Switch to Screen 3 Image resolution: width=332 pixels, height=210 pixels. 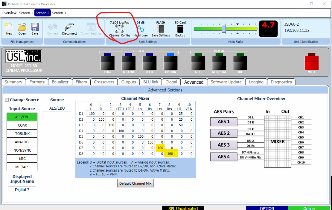click(59, 13)
